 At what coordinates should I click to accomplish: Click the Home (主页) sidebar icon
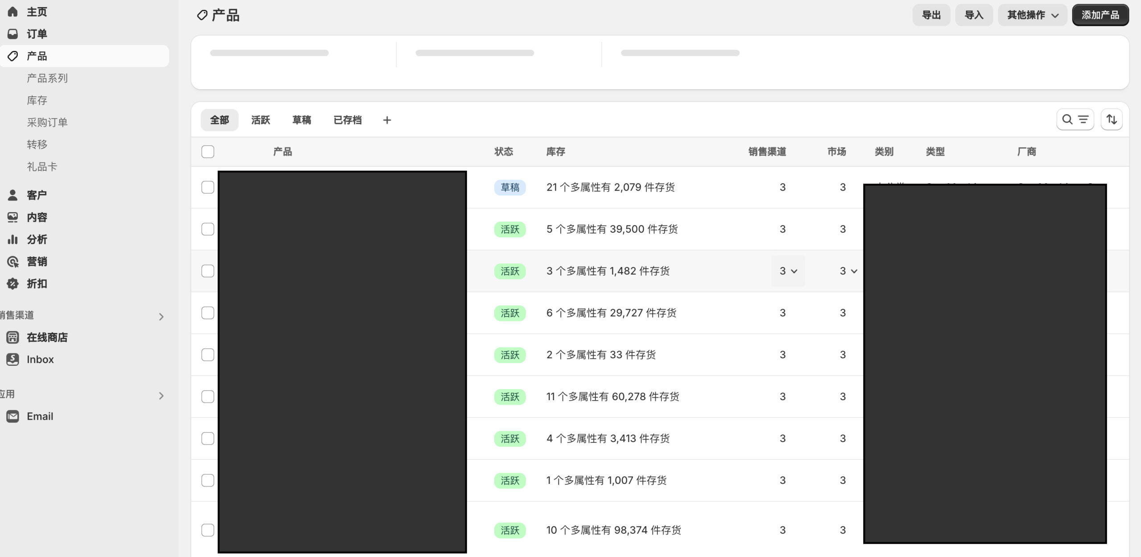tap(12, 12)
